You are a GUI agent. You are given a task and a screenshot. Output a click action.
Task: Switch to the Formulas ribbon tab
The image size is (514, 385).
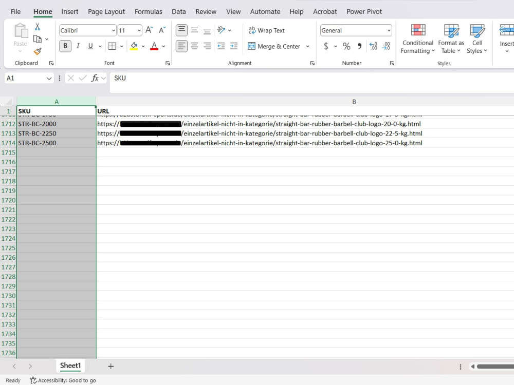pyautogui.click(x=148, y=11)
